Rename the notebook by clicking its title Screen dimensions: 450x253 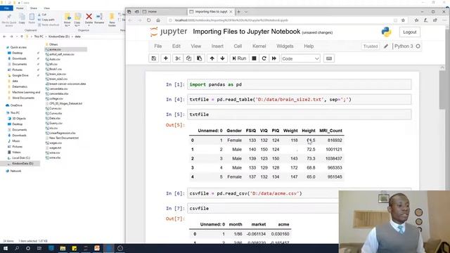247,32
